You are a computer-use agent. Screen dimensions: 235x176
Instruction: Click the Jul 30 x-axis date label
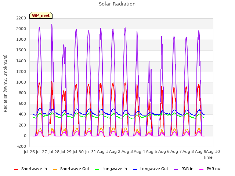(x=78, y=152)
